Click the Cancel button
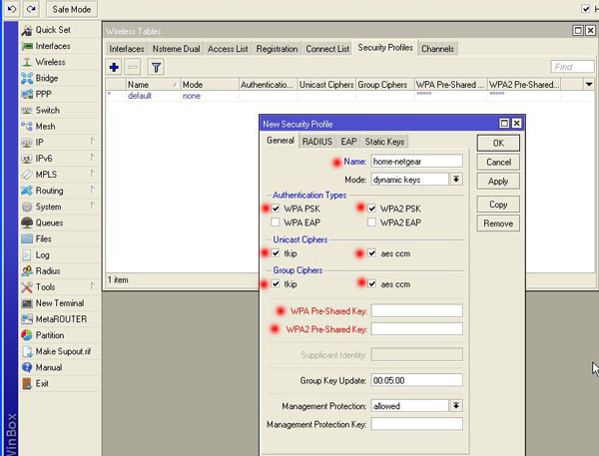This screenshot has height=456, width=599. point(498,163)
